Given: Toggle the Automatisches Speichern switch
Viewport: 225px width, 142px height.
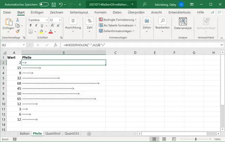Looking at the screenshot, I should tap(44, 5).
